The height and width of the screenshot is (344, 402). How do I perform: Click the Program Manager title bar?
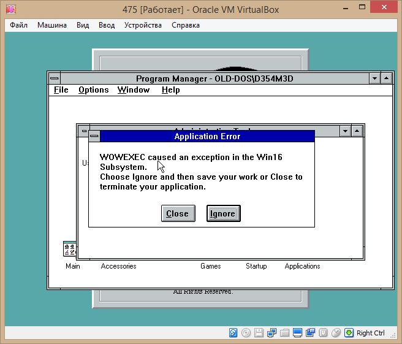click(214, 78)
